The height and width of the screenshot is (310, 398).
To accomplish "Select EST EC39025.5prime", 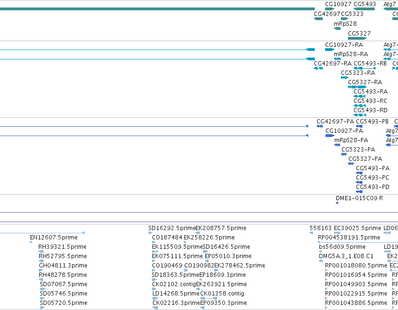I will (337, 233).
